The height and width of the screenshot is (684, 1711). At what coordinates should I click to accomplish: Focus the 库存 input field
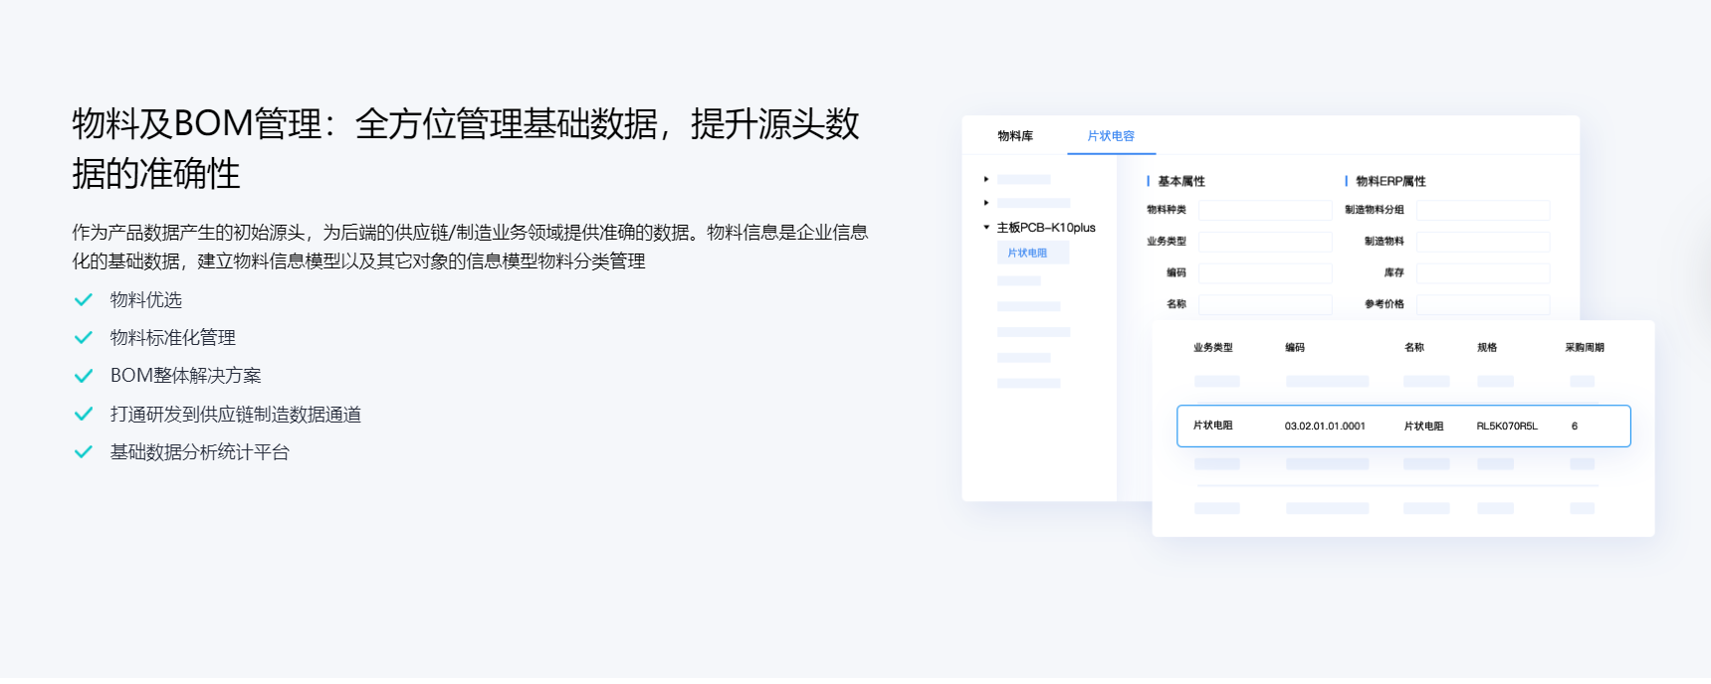[1483, 272]
